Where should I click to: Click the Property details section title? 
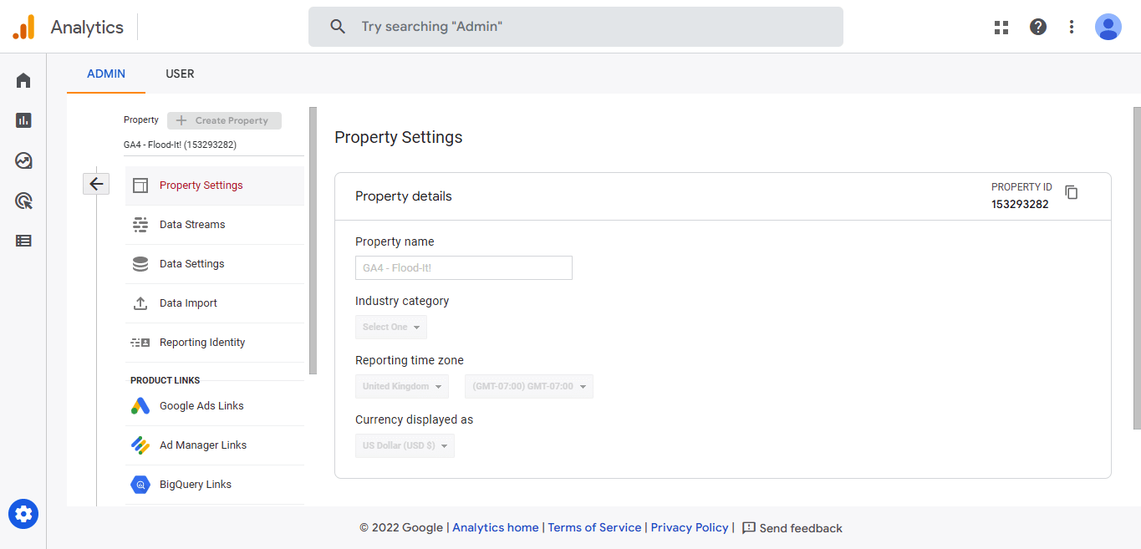(403, 196)
